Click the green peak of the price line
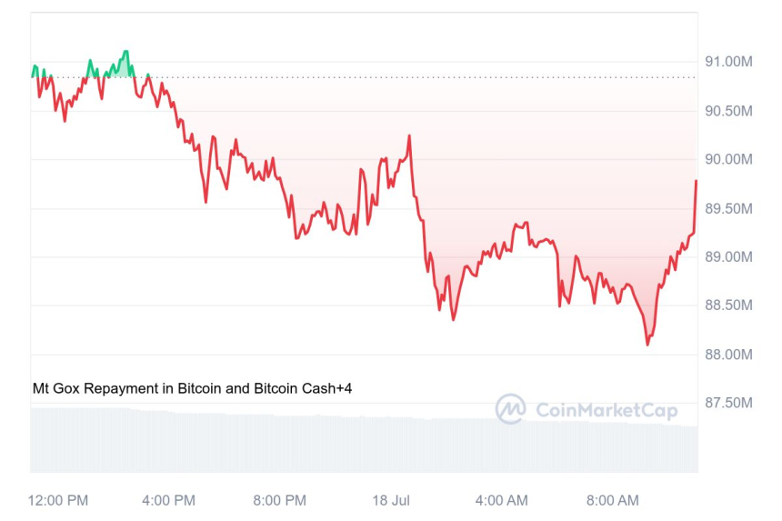The width and height of the screenshot is (782, 521). click(x=125, y=52)
